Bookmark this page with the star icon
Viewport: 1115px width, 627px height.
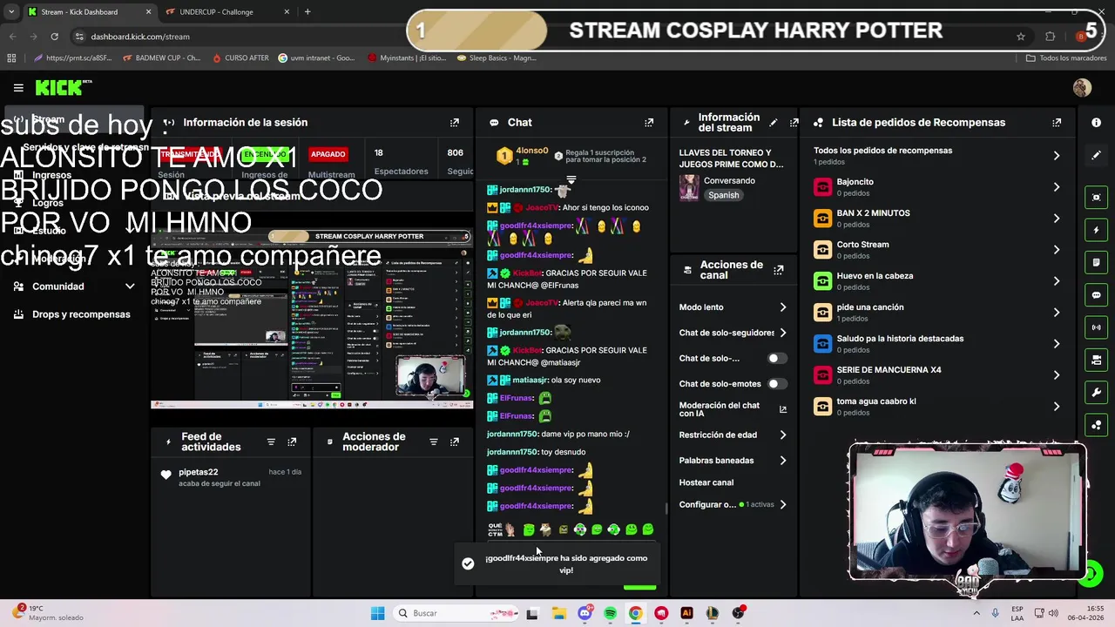(1021, 37)
